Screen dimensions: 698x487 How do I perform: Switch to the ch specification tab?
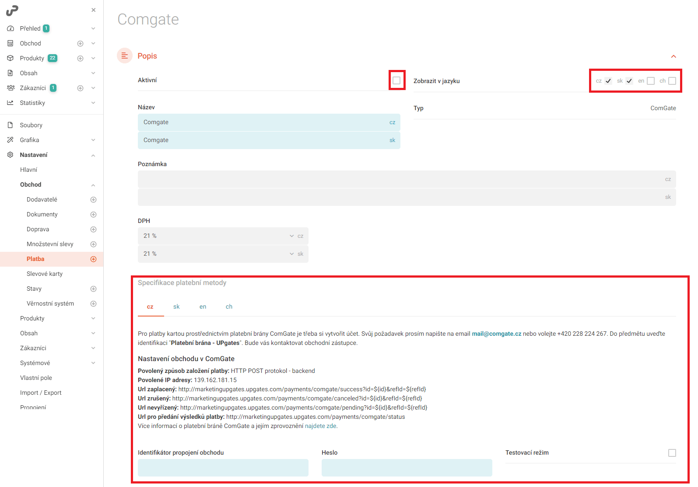[229, 307]
